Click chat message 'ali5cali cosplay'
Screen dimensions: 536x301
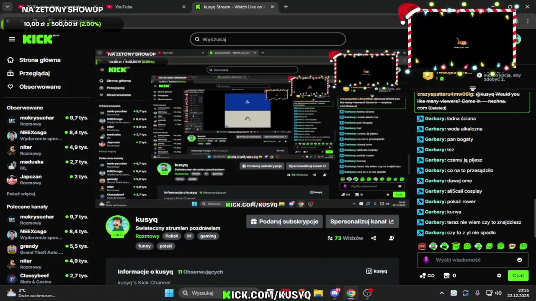pyautogui.click(x=464, y=191)
